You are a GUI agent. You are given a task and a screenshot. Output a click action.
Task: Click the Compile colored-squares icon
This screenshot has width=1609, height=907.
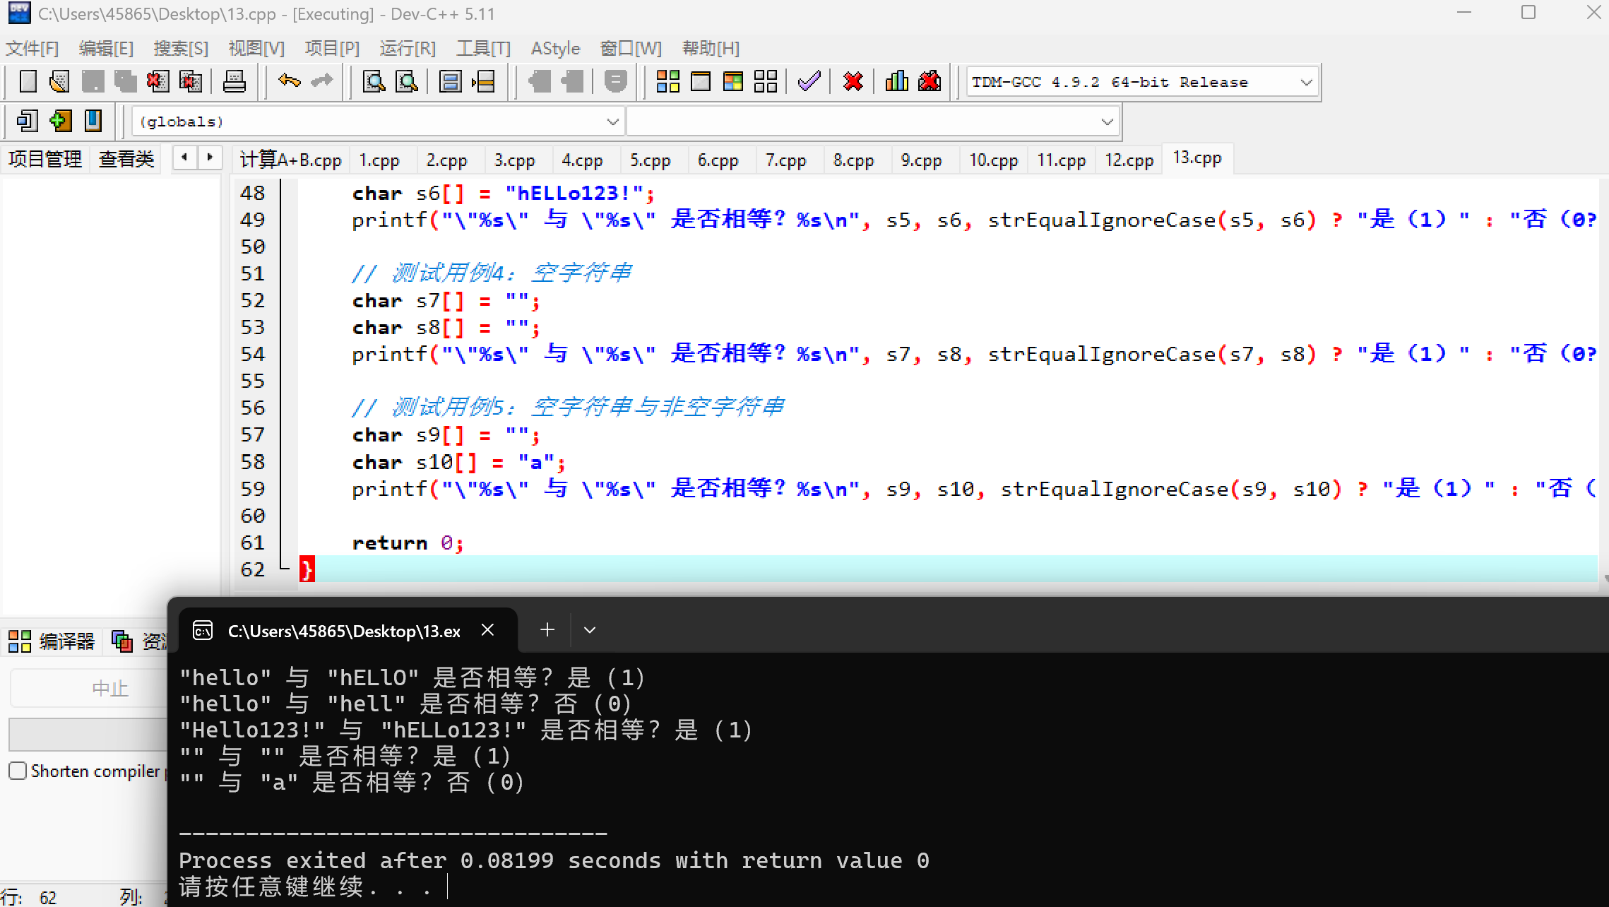pos(667,82)
